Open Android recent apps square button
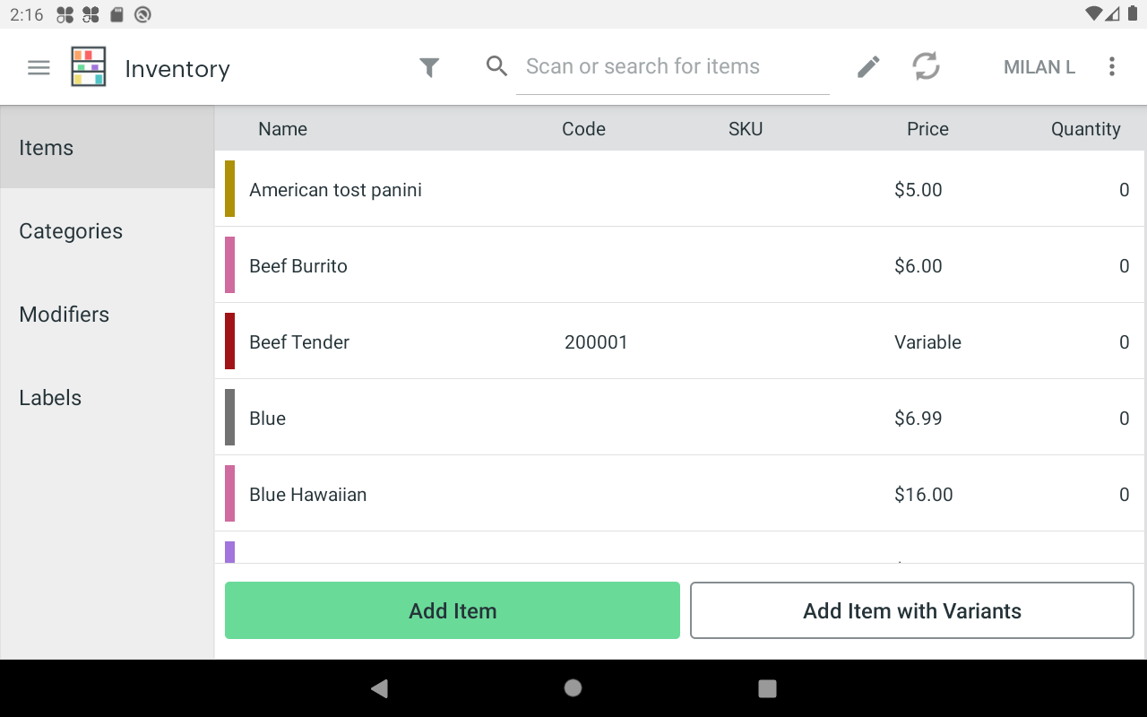The width and height of the screenshot is (1147, 717). [x=767, y=688]
